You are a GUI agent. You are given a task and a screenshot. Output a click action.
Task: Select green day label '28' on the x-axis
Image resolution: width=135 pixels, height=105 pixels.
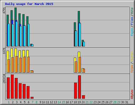[115, 102]
